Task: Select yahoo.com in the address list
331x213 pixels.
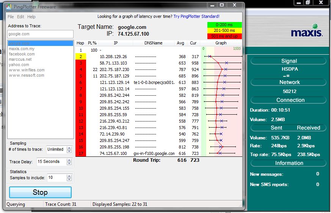Action: click(19, 65)
